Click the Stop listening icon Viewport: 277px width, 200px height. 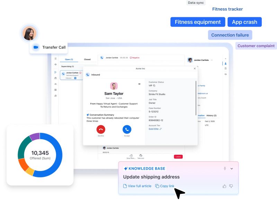pos(131,156)
